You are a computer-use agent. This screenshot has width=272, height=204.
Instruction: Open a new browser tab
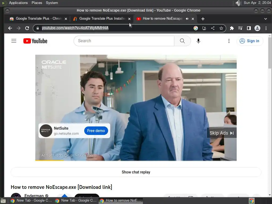tap(203, 19)
